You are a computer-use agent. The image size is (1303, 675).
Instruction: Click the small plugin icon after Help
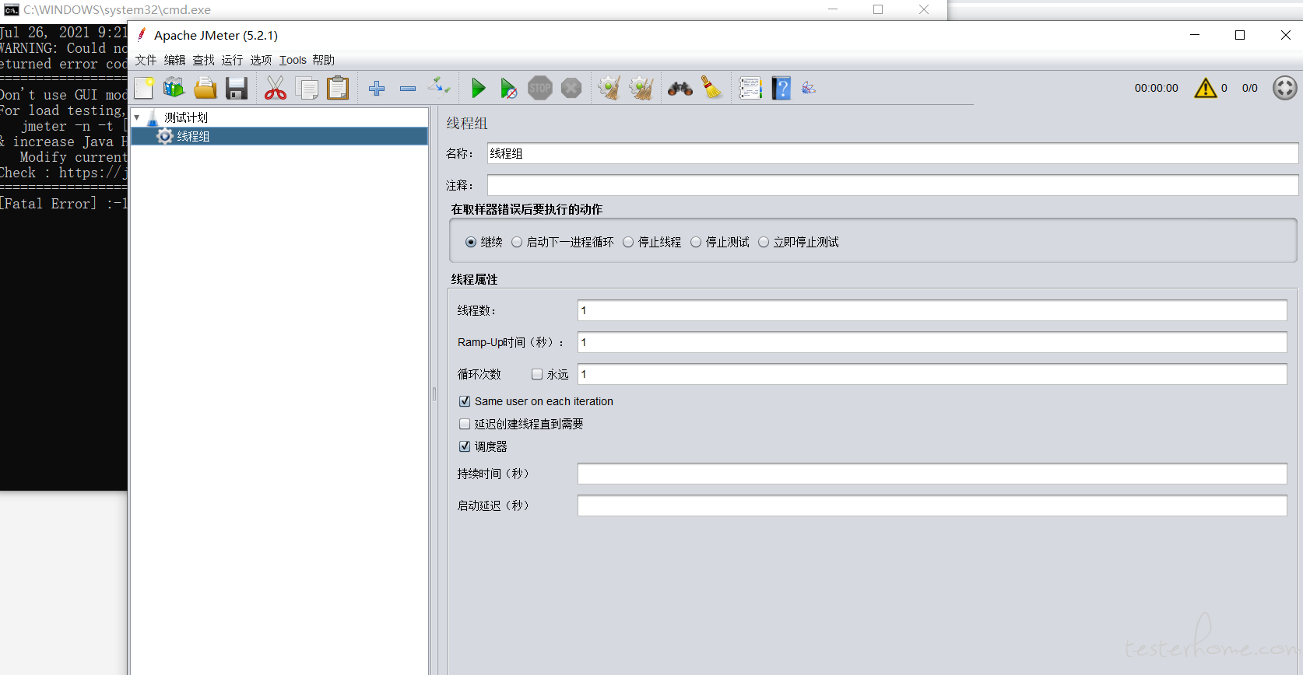click(809, 88)
